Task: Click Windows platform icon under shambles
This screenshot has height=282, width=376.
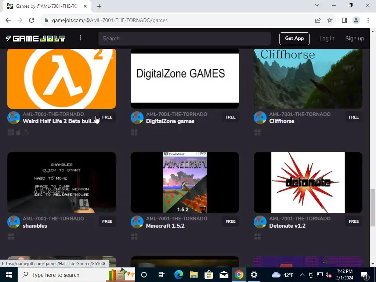Action: pos(11,237)
